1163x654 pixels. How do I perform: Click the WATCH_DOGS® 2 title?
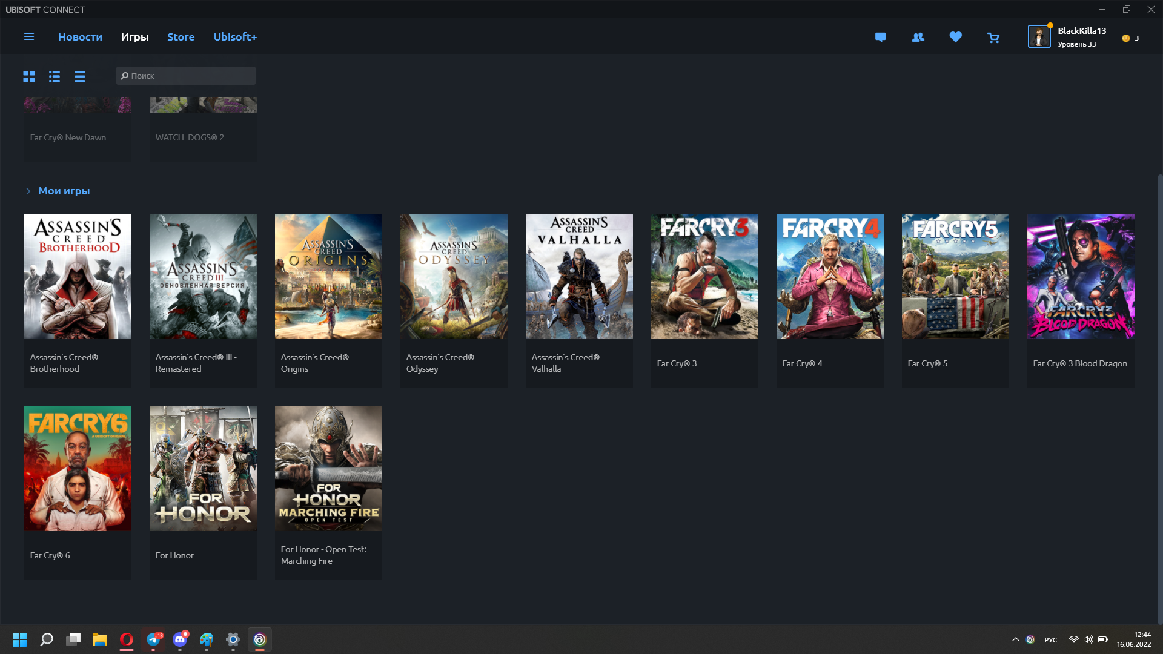(x=190, y=137)
